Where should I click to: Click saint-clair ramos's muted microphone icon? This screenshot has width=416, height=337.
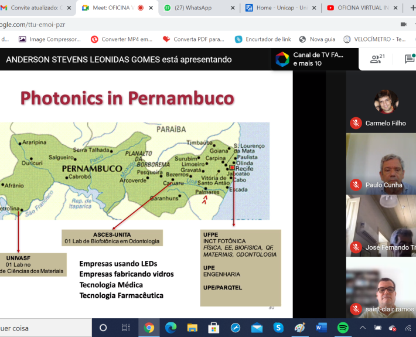pos(355,309)
